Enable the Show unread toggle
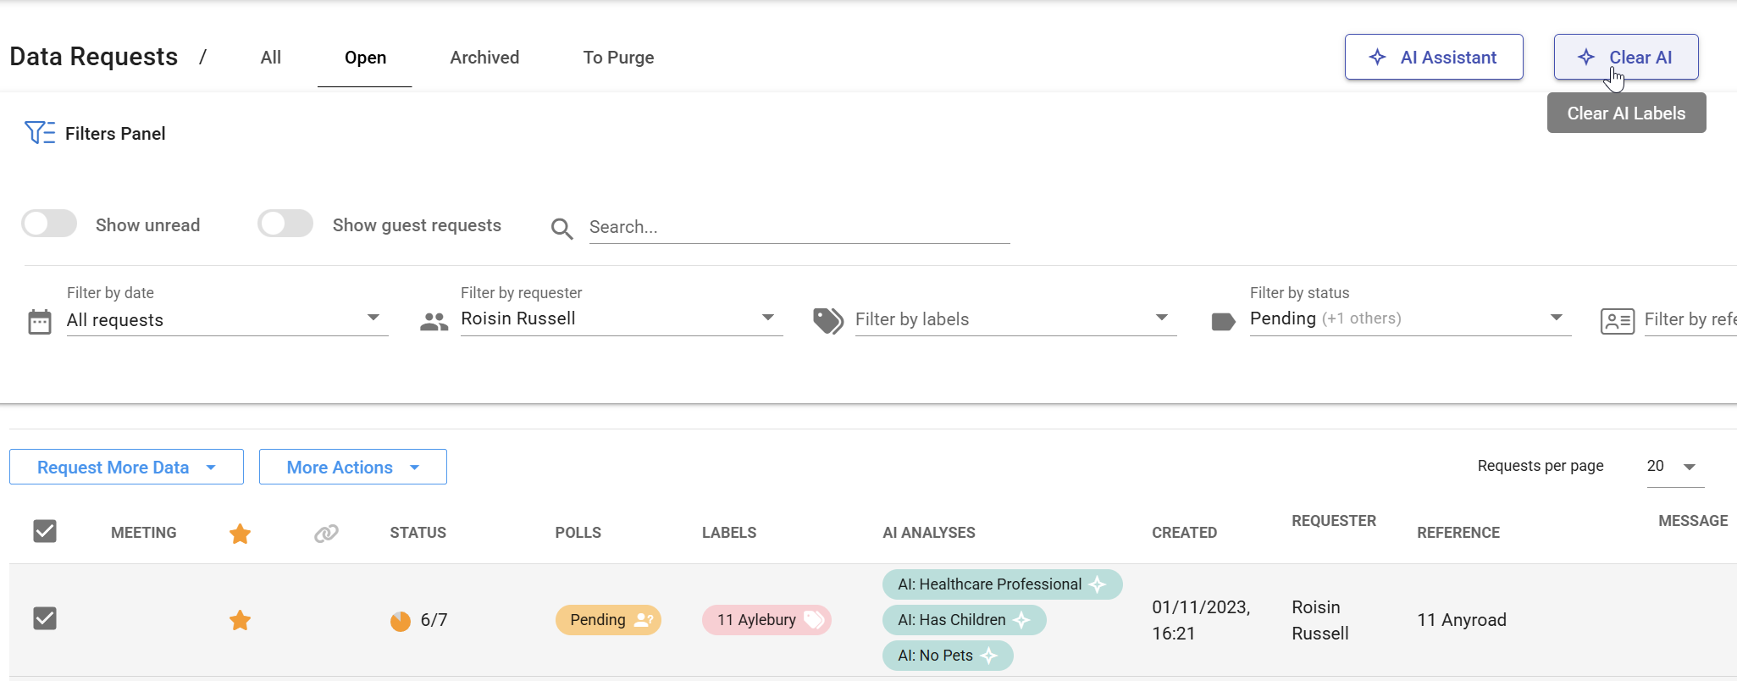 click(49, 224)
